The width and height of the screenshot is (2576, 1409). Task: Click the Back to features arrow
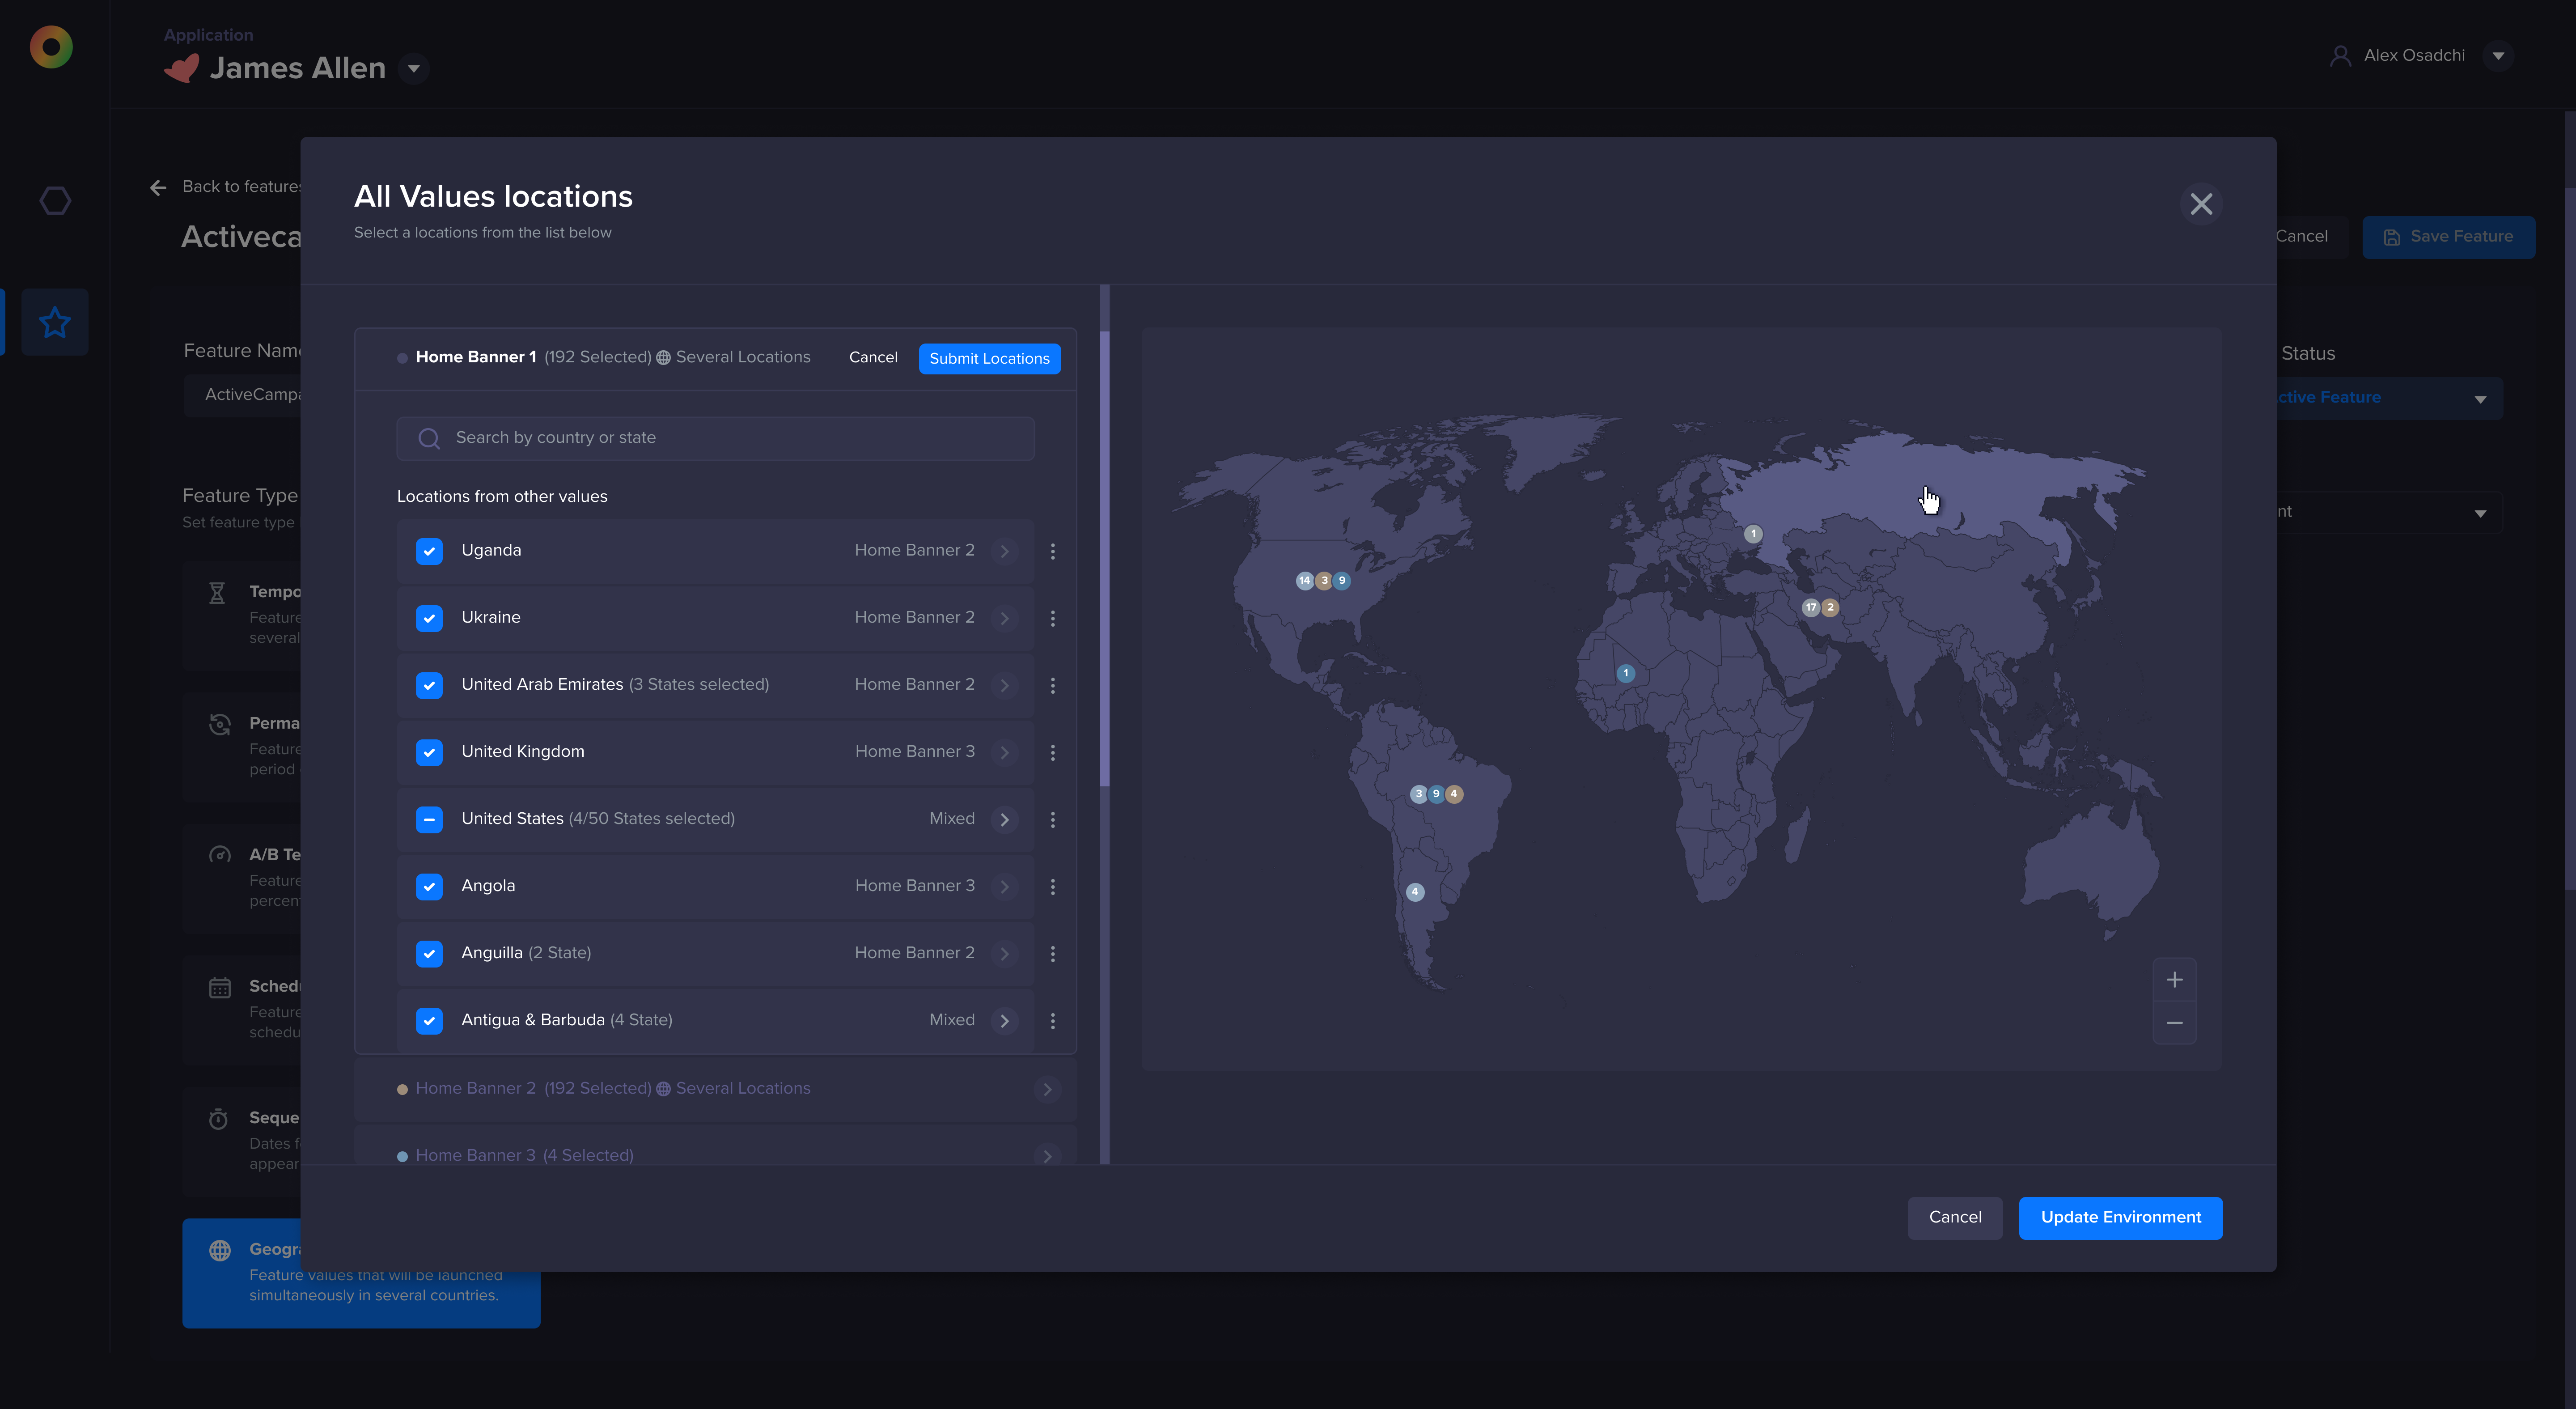click(158, 187)
